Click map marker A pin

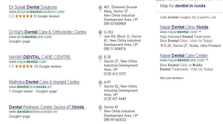coord(100,8)
